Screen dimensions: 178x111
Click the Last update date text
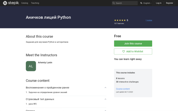coord(124,92)
